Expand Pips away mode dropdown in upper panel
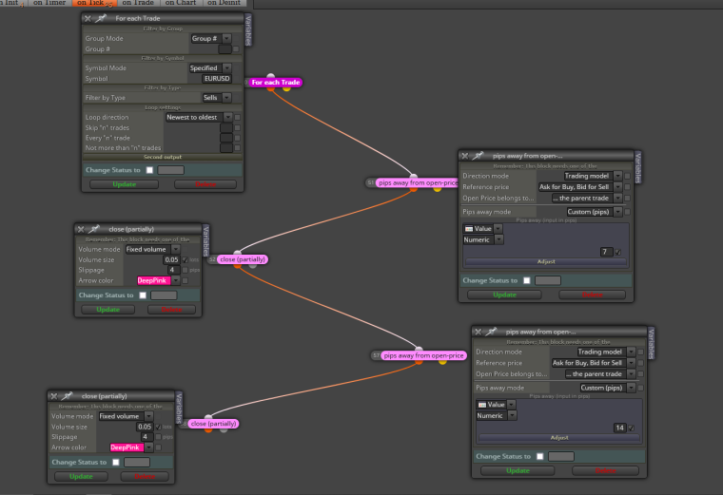 (x=595, y=212)
